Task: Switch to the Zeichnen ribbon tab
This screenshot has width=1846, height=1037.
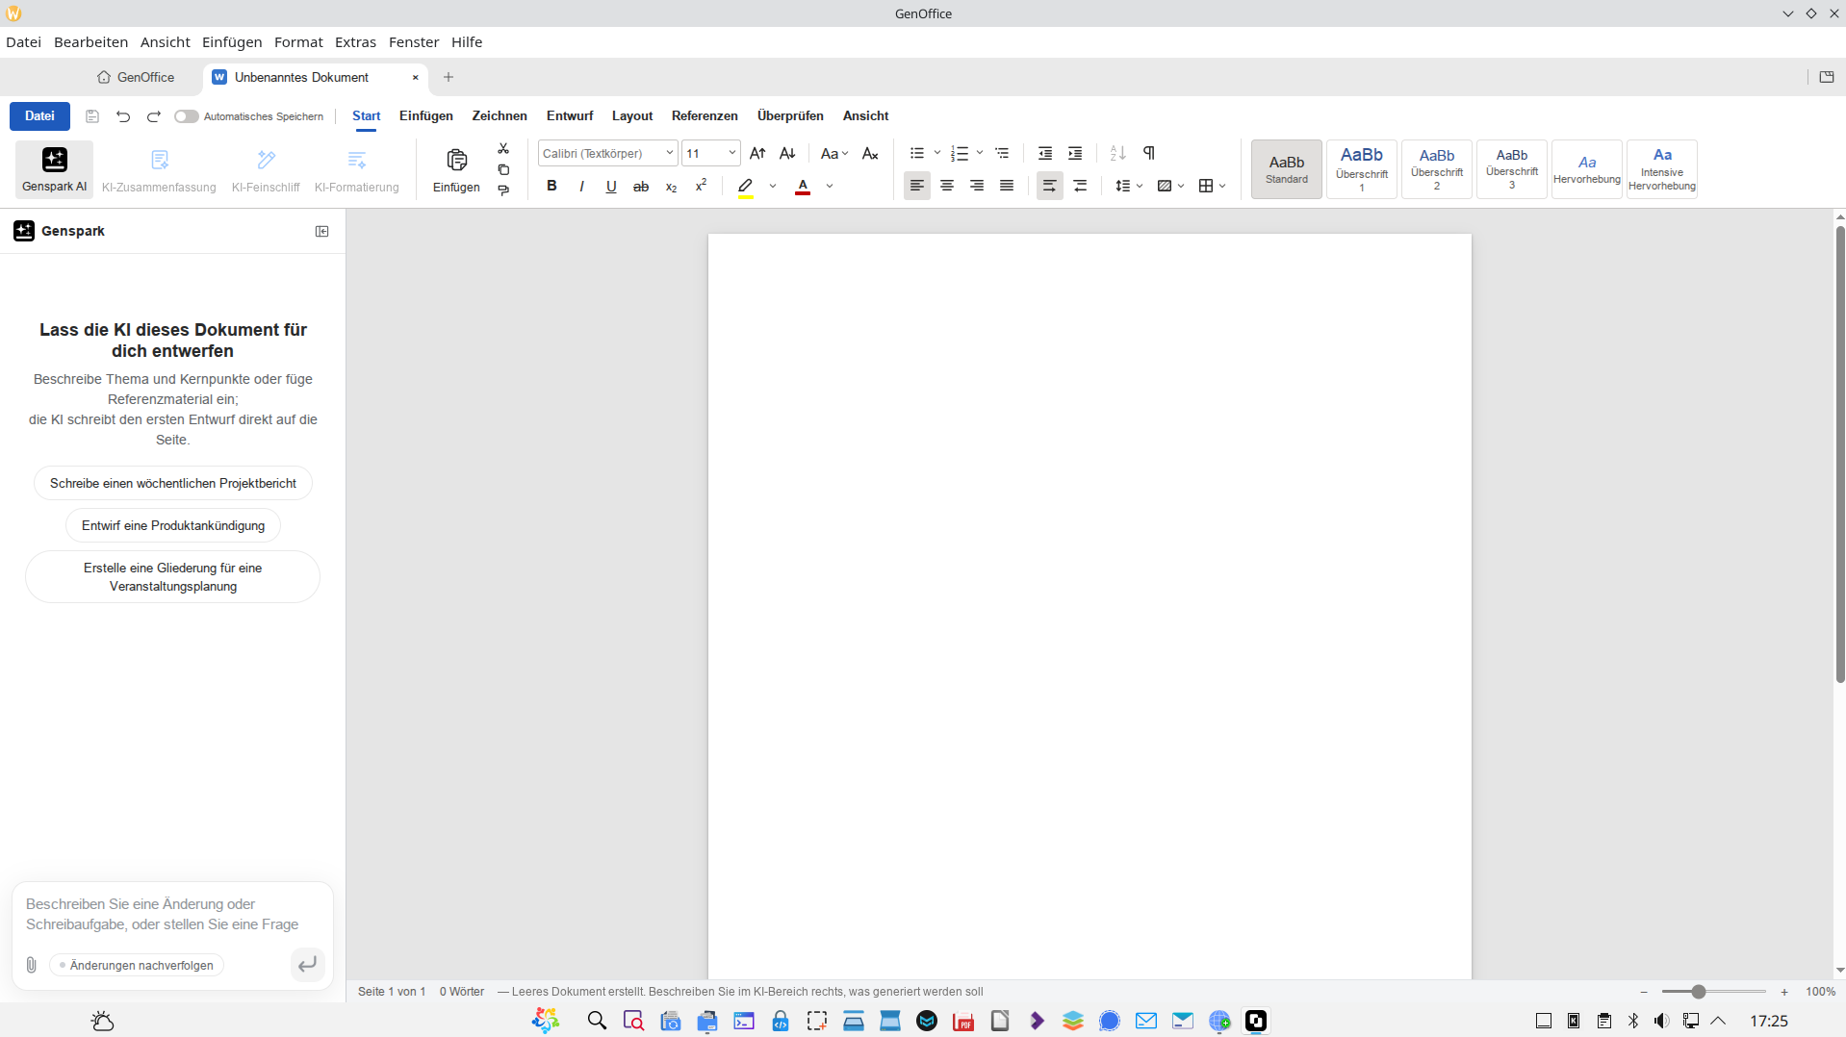Action: (x=500, y=116)
